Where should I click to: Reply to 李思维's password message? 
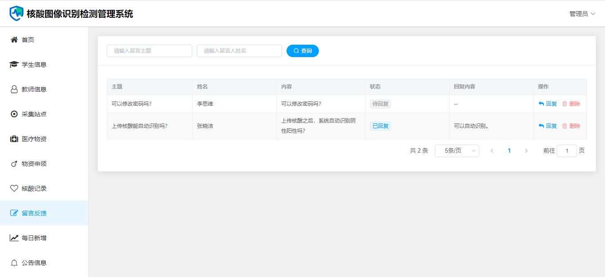click(548, 104)
